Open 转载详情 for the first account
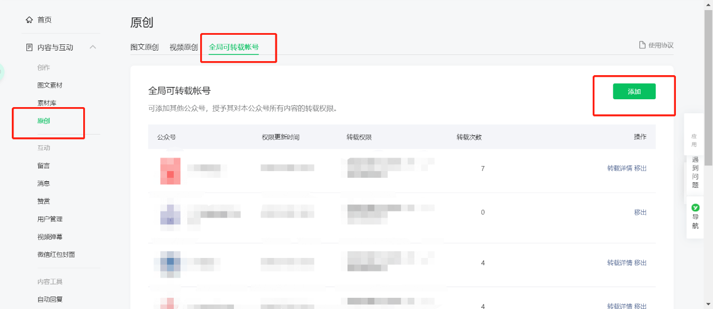Image resolution: width=713 pixels, height=309 pixels. 620,169
